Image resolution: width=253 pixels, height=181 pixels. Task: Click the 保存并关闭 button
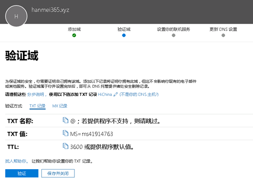pos(58,173)
